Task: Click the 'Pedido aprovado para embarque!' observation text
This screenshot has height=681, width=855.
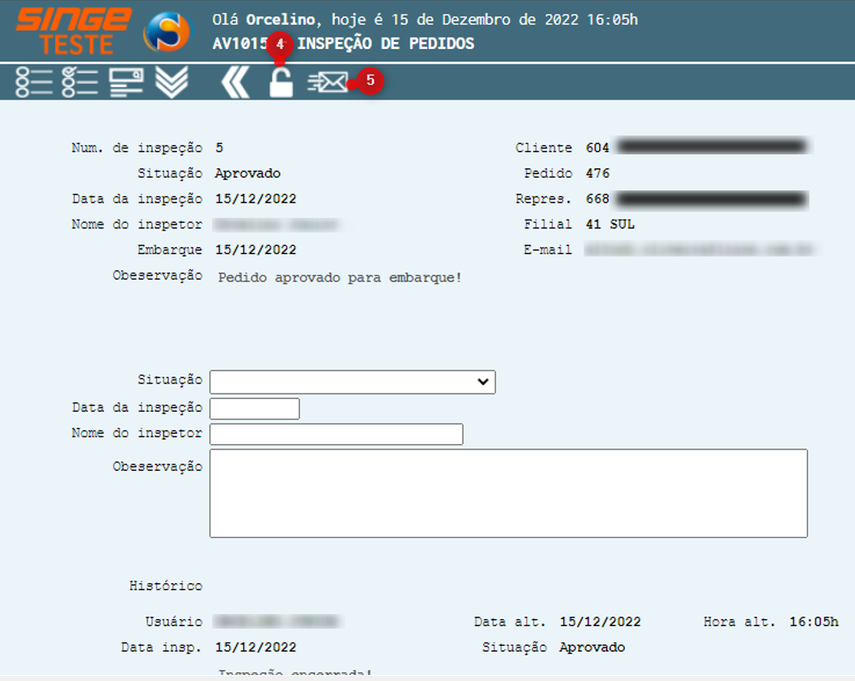Action: point(340,278)
